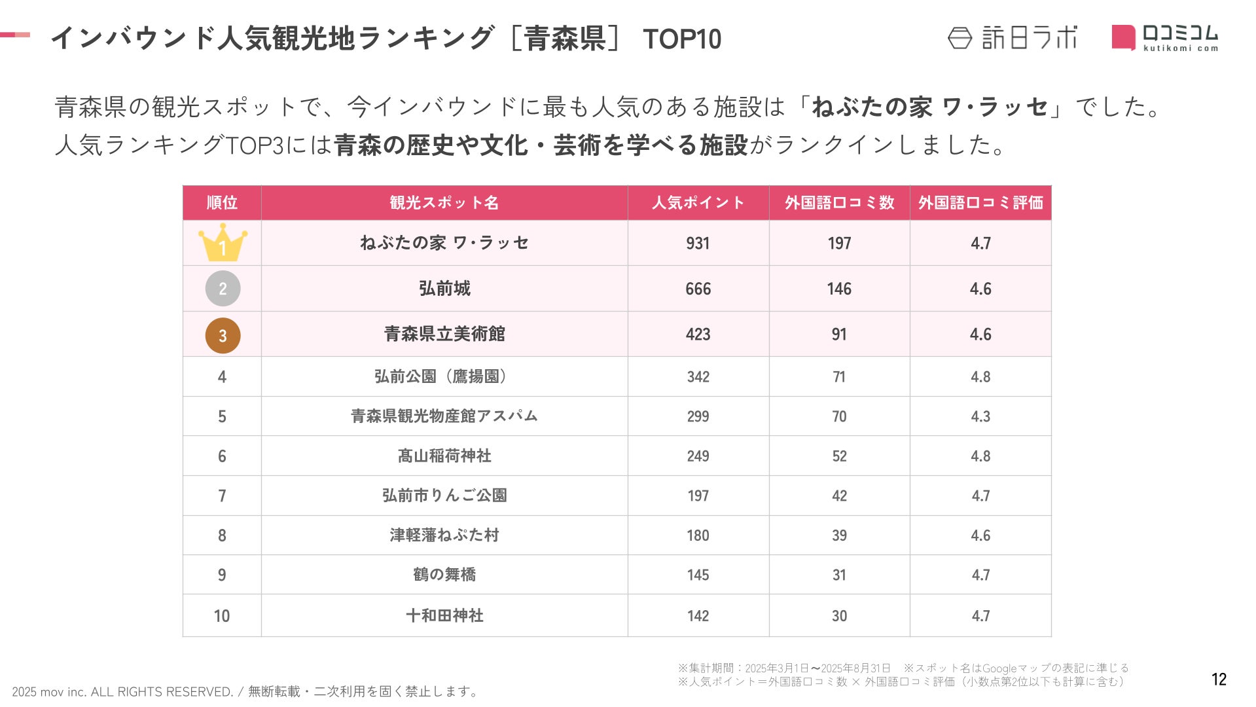The image size is (1256, 707).
Task: Click the 弘前城 spot name cell
Action: pyautogui.click(x=444, y=289)
